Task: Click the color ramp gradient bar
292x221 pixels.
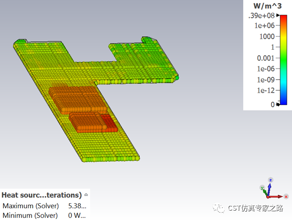Action: (x=284, y=60)
